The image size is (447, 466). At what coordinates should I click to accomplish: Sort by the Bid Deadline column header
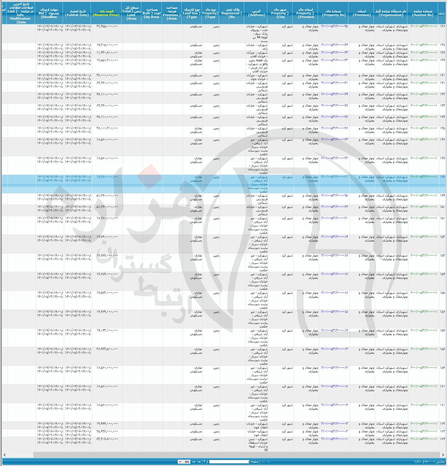pyautogui.click(x=49, y=13)
